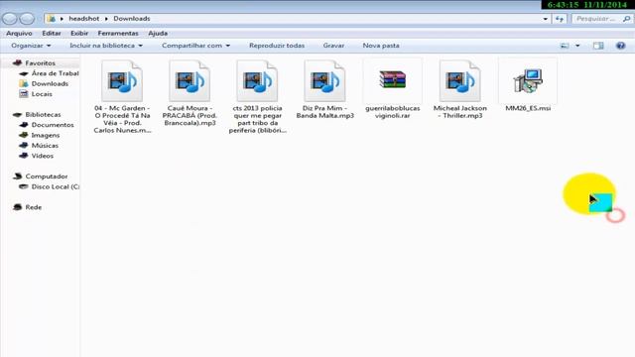Open the Editar menu
The height and width of the screenshot is (357, 635).
[52, 33]
